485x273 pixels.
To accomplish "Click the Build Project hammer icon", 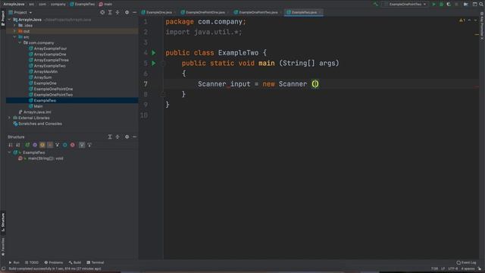I will coord(376,4).
